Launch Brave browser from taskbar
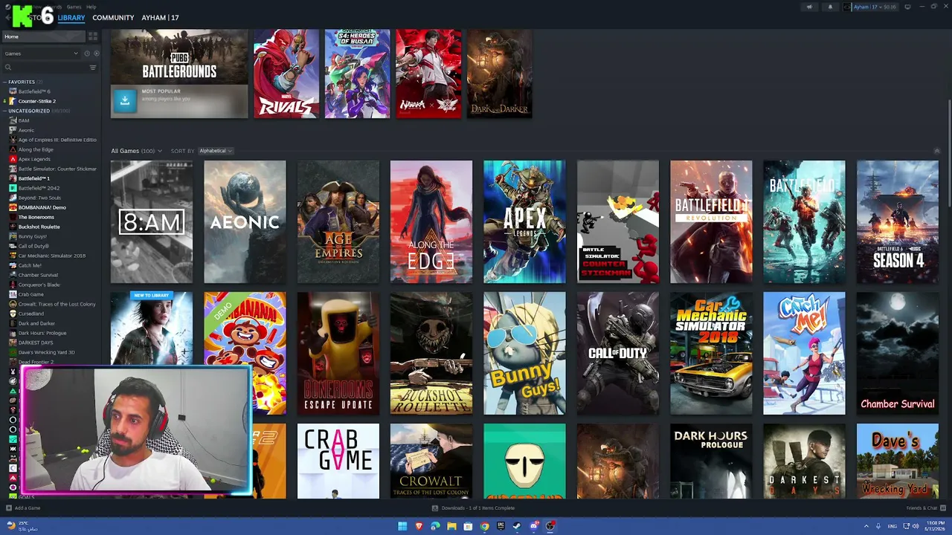The width and height of the screenshot is (952, 535). [x=419, y=526]
